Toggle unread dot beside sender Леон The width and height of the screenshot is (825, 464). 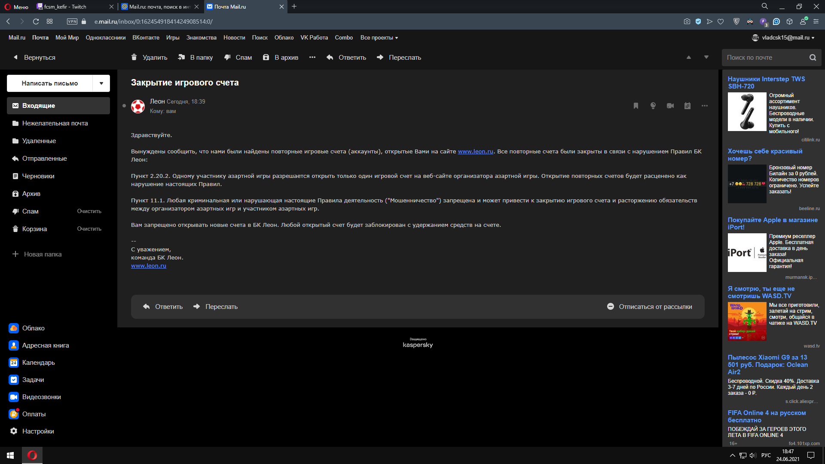point(124,106)
